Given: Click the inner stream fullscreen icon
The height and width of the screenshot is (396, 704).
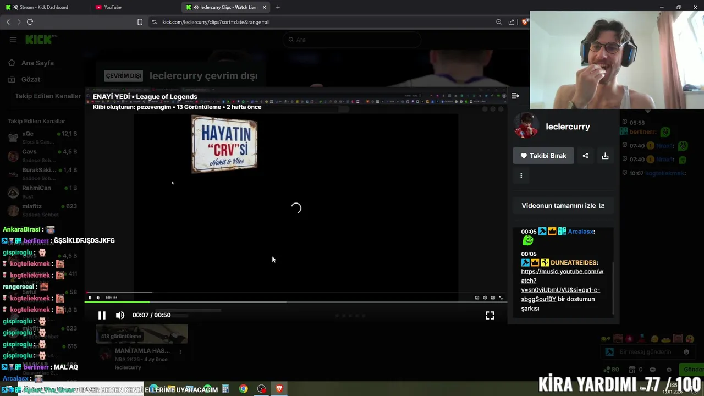Looking at the screenshot, I should coord(501,298).
